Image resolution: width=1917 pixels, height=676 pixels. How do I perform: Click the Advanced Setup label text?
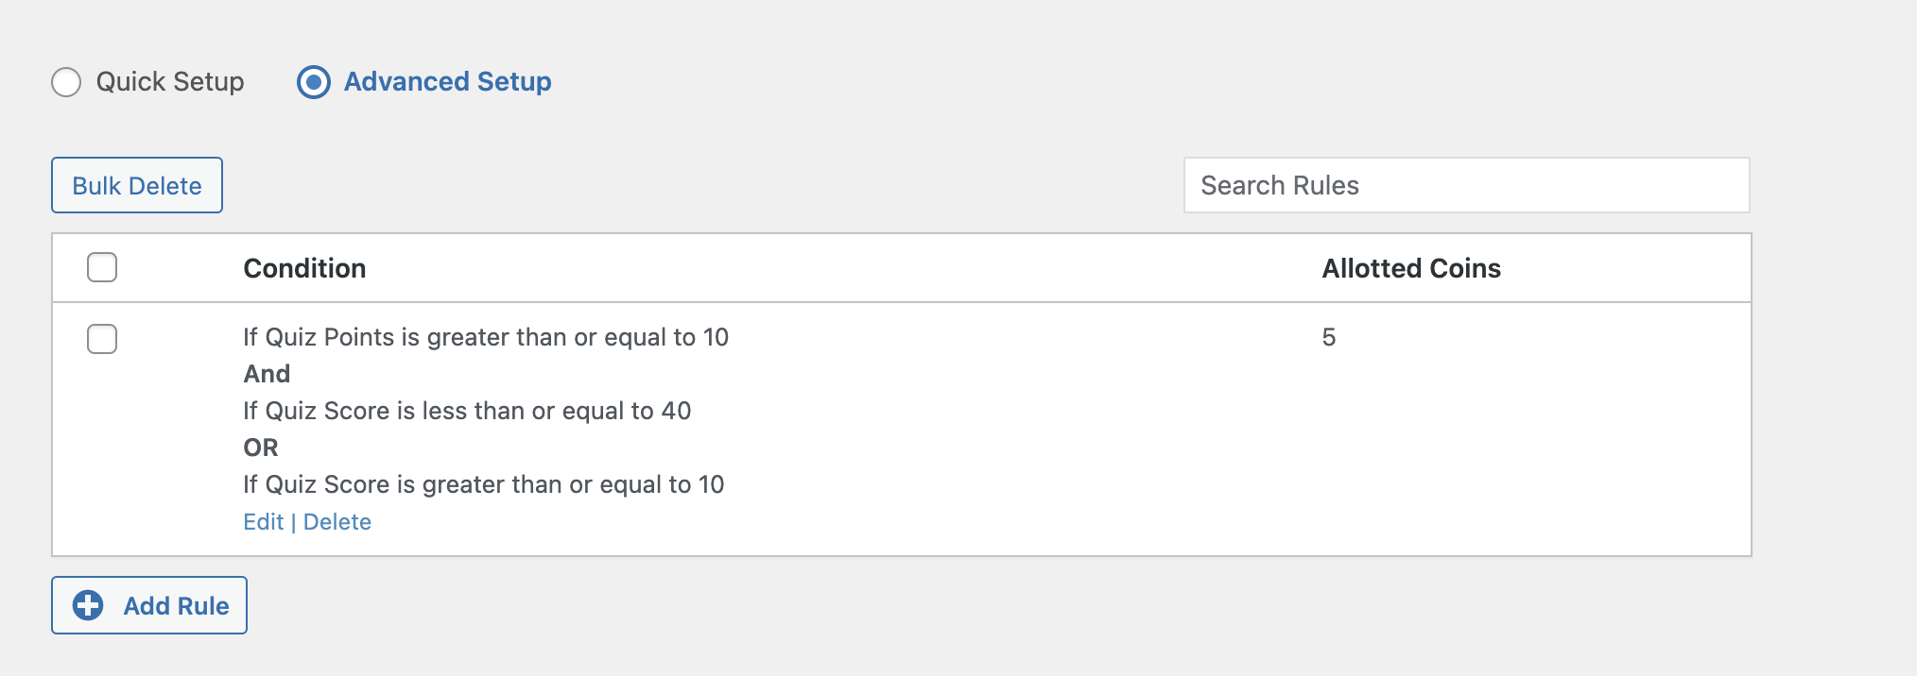point(447,82)
